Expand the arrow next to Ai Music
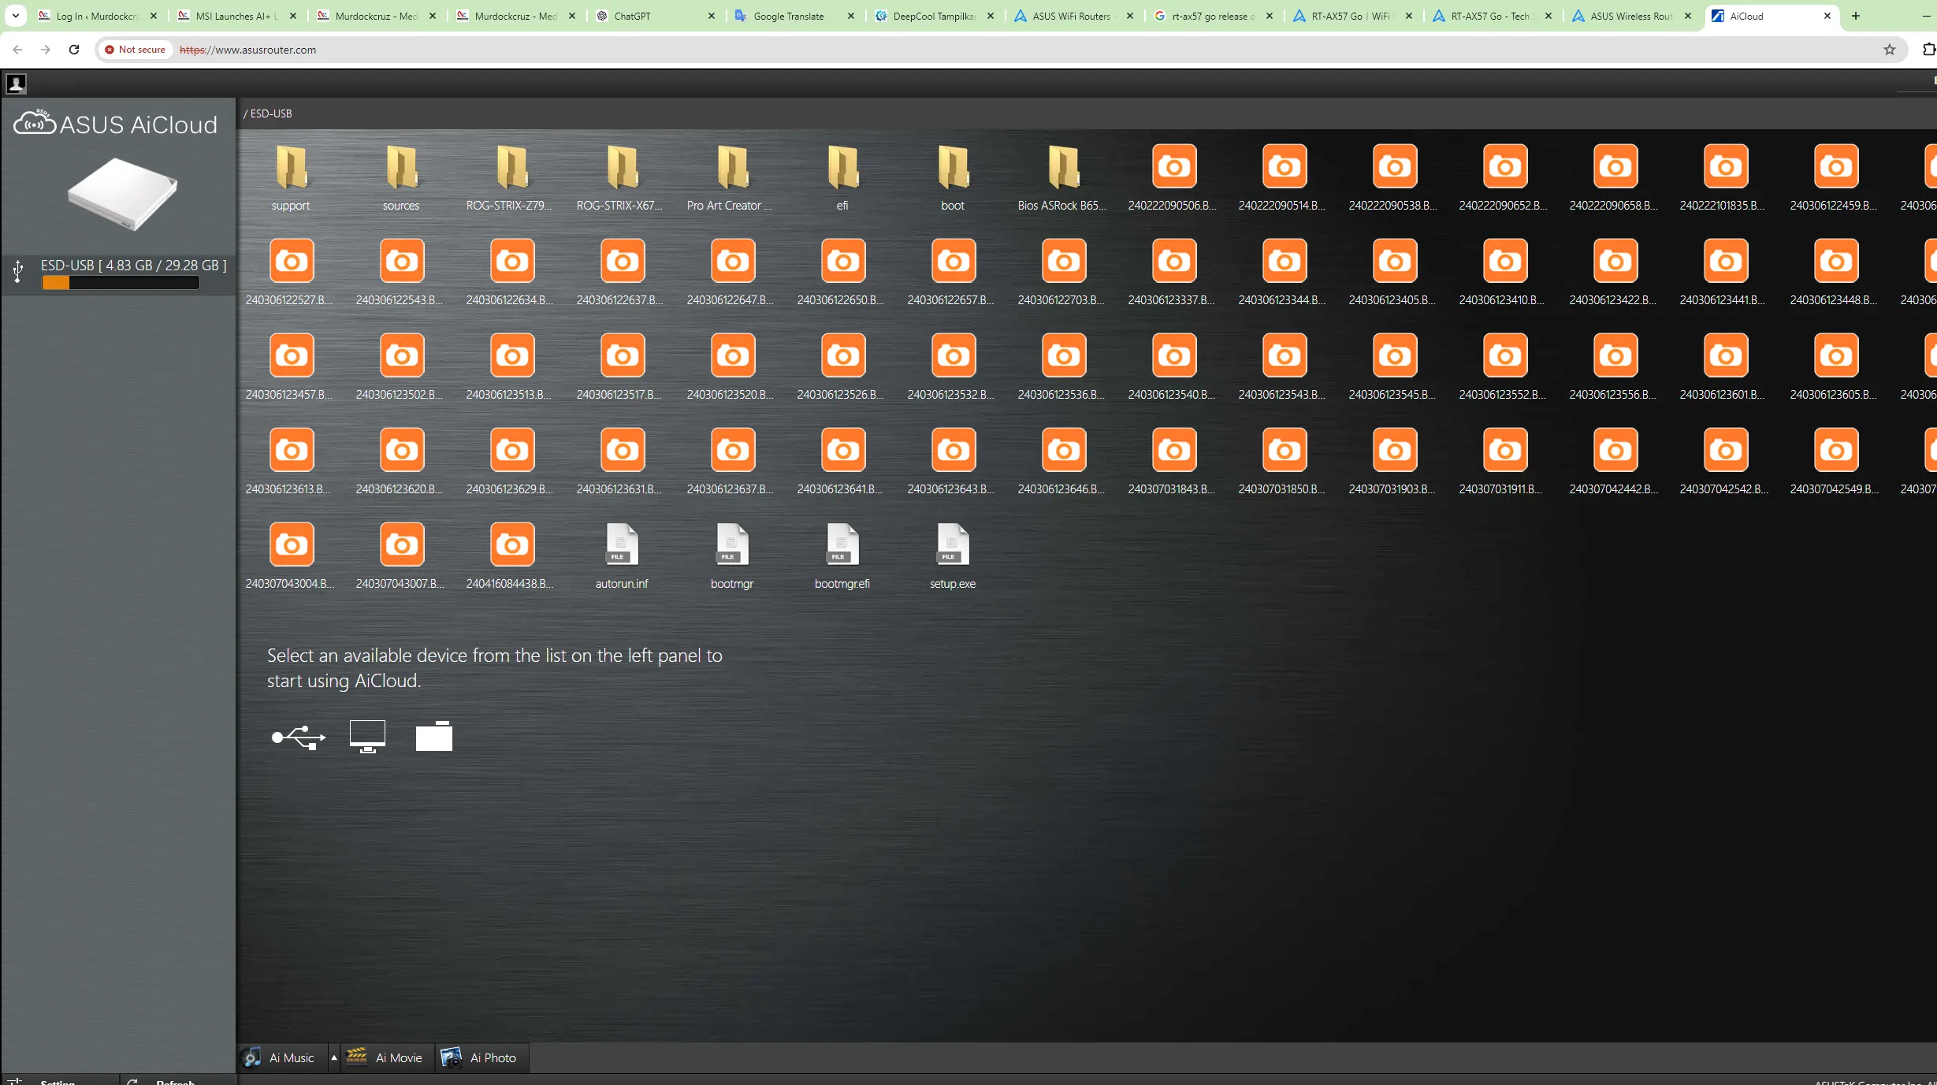The image size is (1937, 1085). tap(334, 1057)
